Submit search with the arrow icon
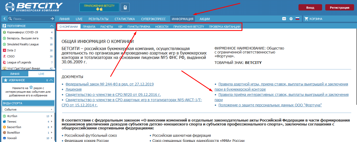The height and width of the screenshot is (142, 357). [x=52, y=19]
